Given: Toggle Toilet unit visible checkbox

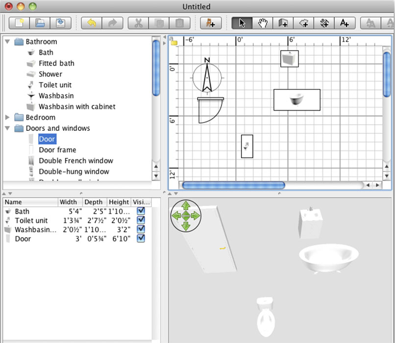Looking at the screenshot, I should click(x=141, y=220).
